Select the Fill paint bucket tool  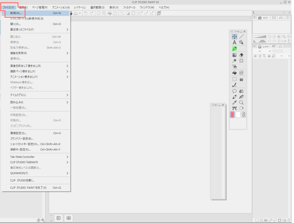click(234, 73)
